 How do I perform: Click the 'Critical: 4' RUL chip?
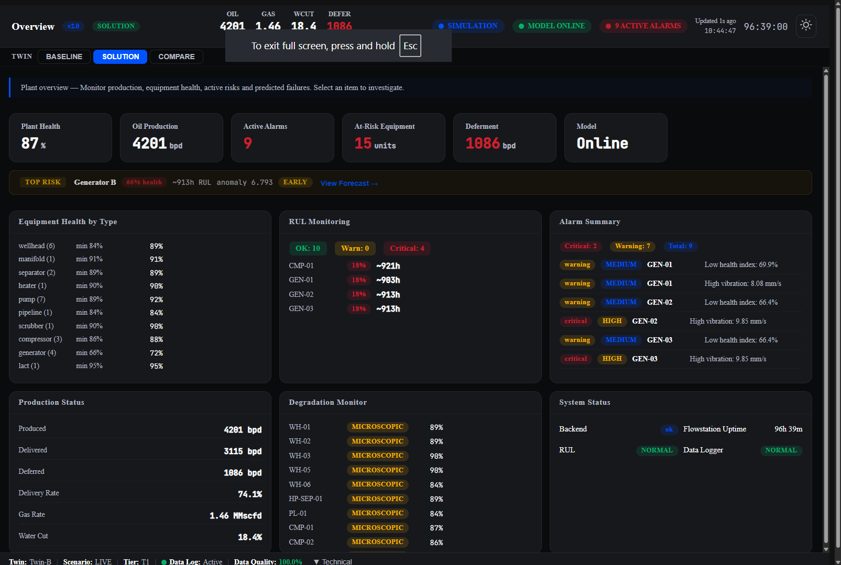point(407,248)
